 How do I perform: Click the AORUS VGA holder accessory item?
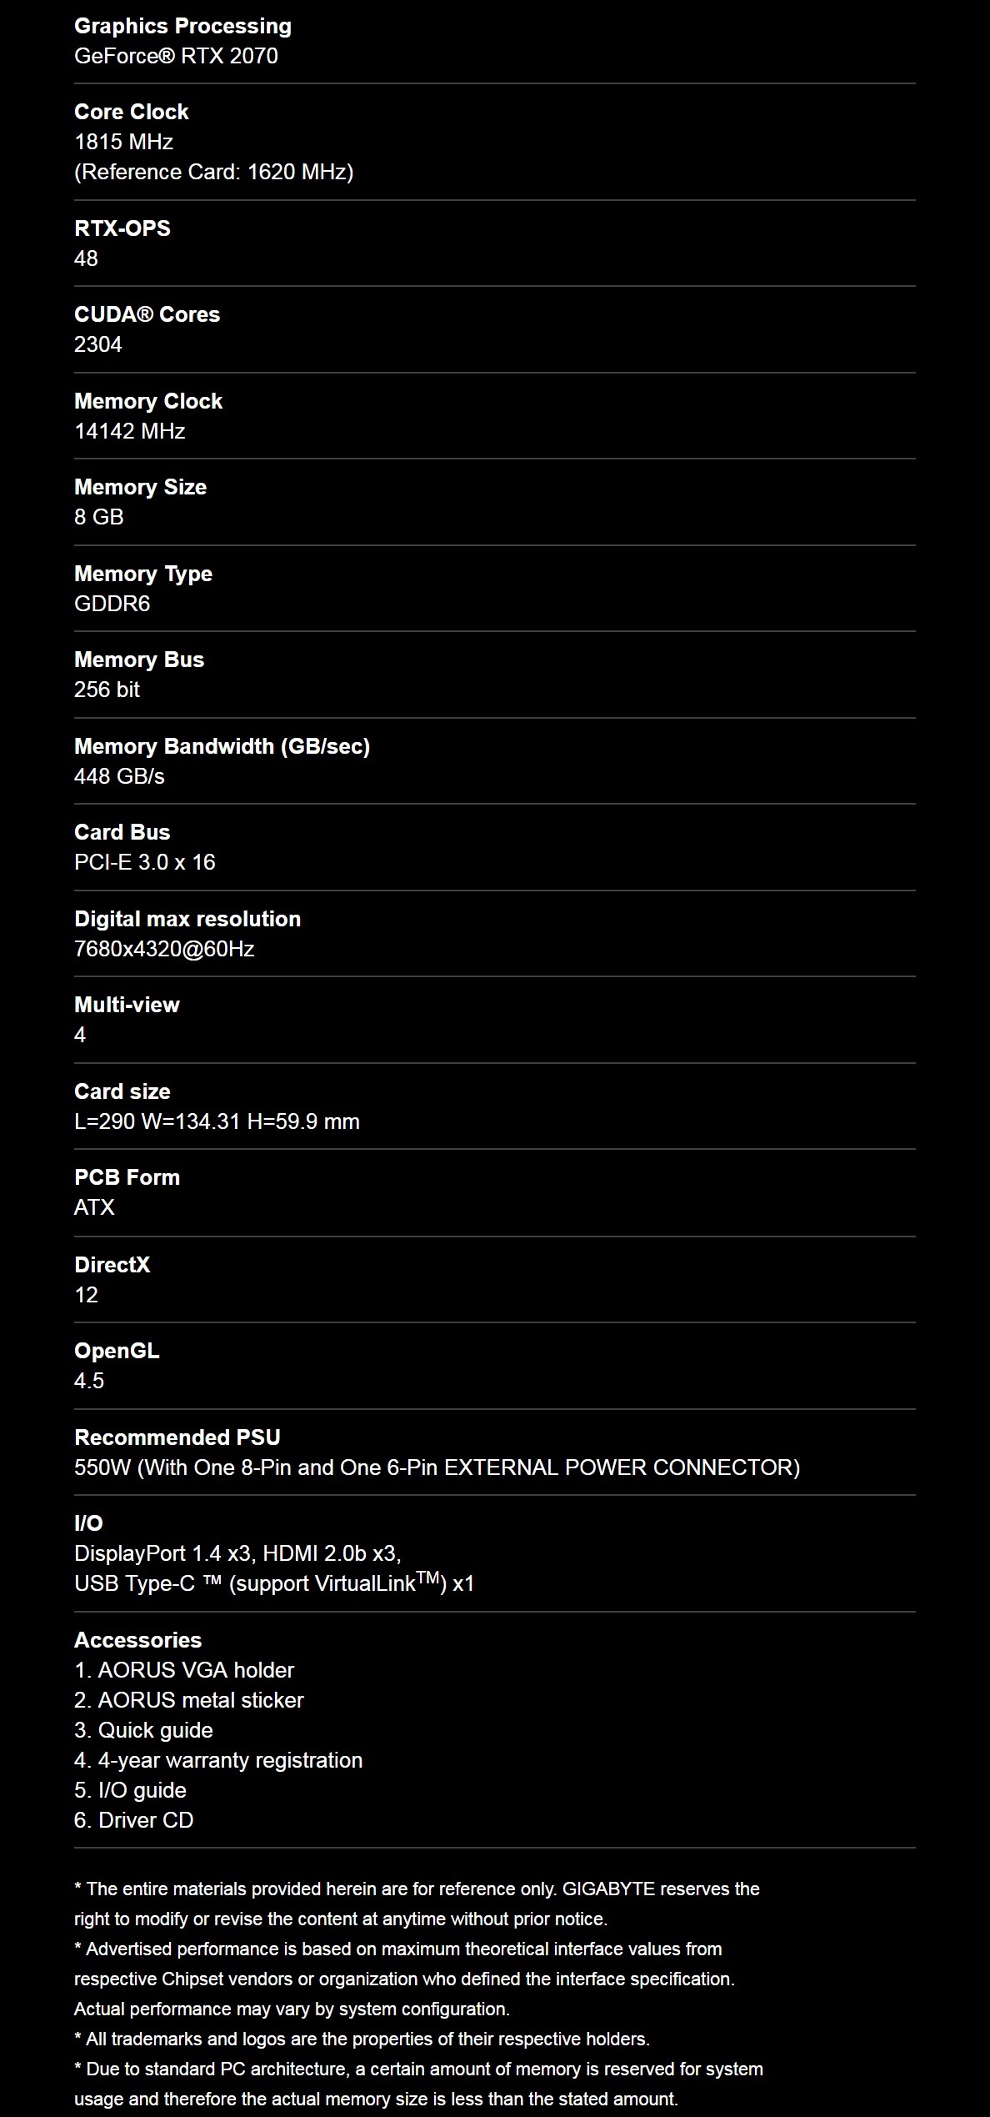(183, 1670)
